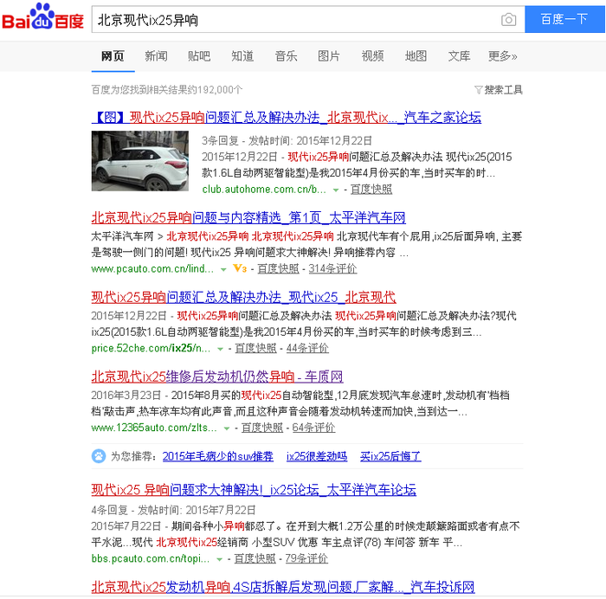Expand arrow next to www.pcauto.com.cn URL

[x=221, y=269]
